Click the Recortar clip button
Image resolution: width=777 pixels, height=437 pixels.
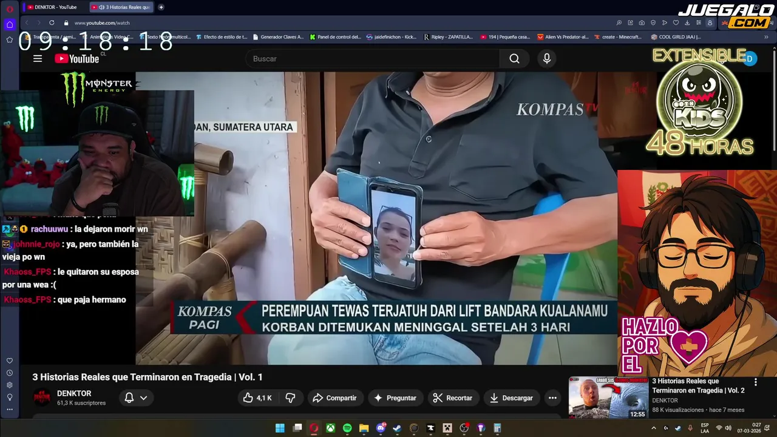(x=453, y=398)
